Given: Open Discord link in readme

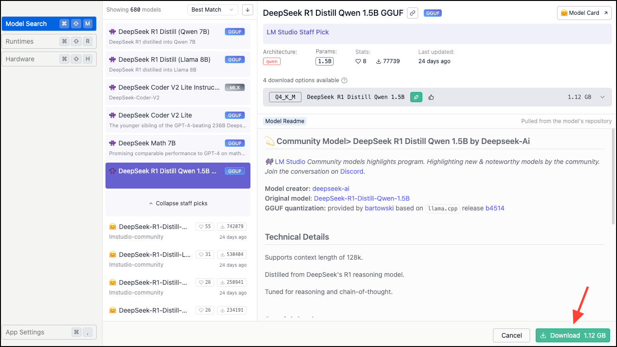Looking at the screenshot, I should click(351, 171).
